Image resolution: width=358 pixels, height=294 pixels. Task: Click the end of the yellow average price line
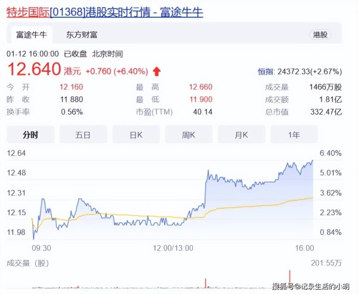pyautogui.click(x=313, y=198)
